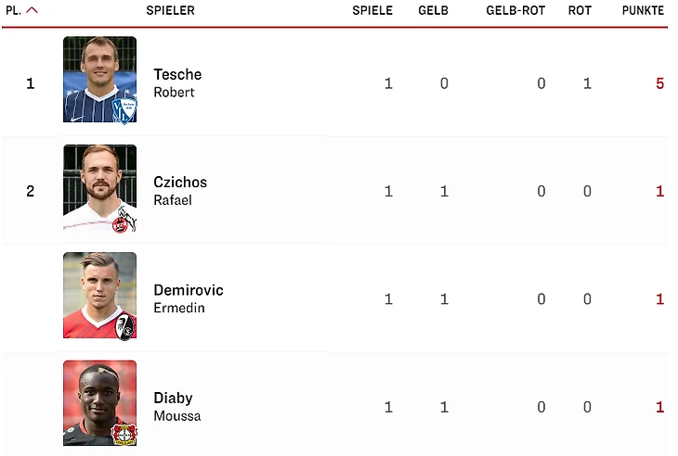Sort by GELB-ROT column header
This screenshot has width=678, height=456.
click(x=515, y=11)
